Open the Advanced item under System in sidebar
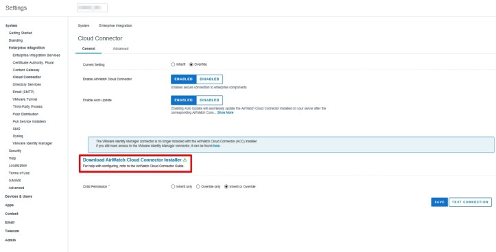 16,188
